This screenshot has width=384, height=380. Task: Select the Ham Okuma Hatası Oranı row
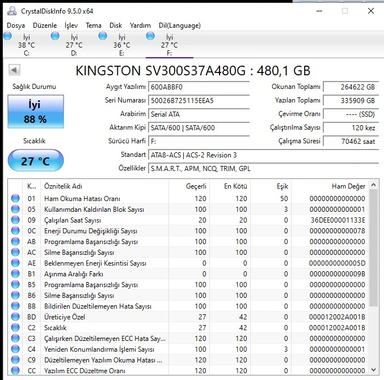[188, 198]
